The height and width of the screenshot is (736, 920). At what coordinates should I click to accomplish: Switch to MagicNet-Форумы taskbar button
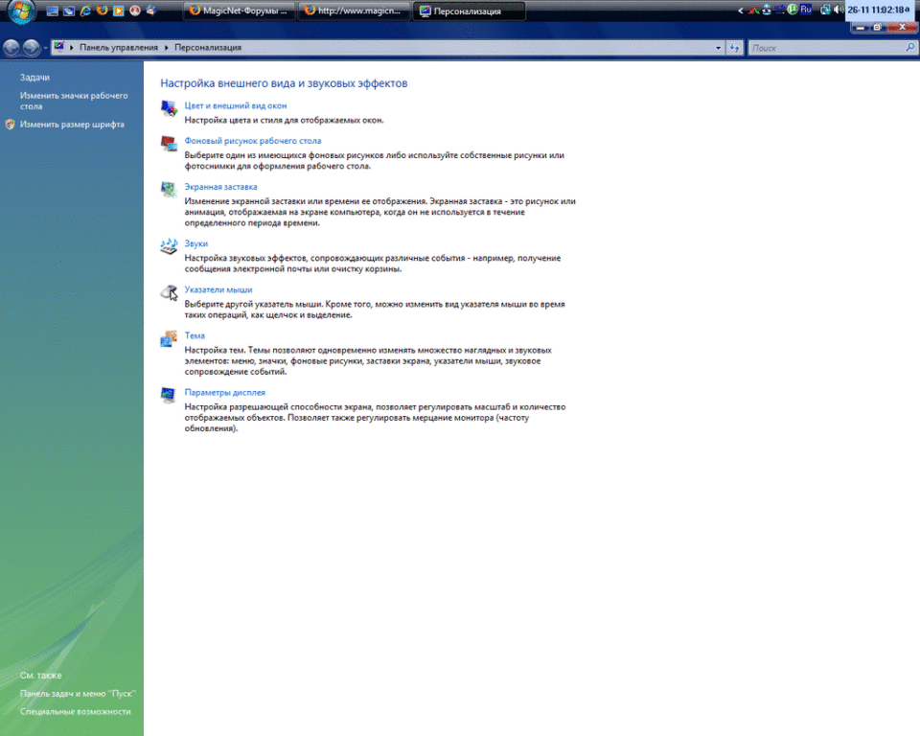pos(239,11)
